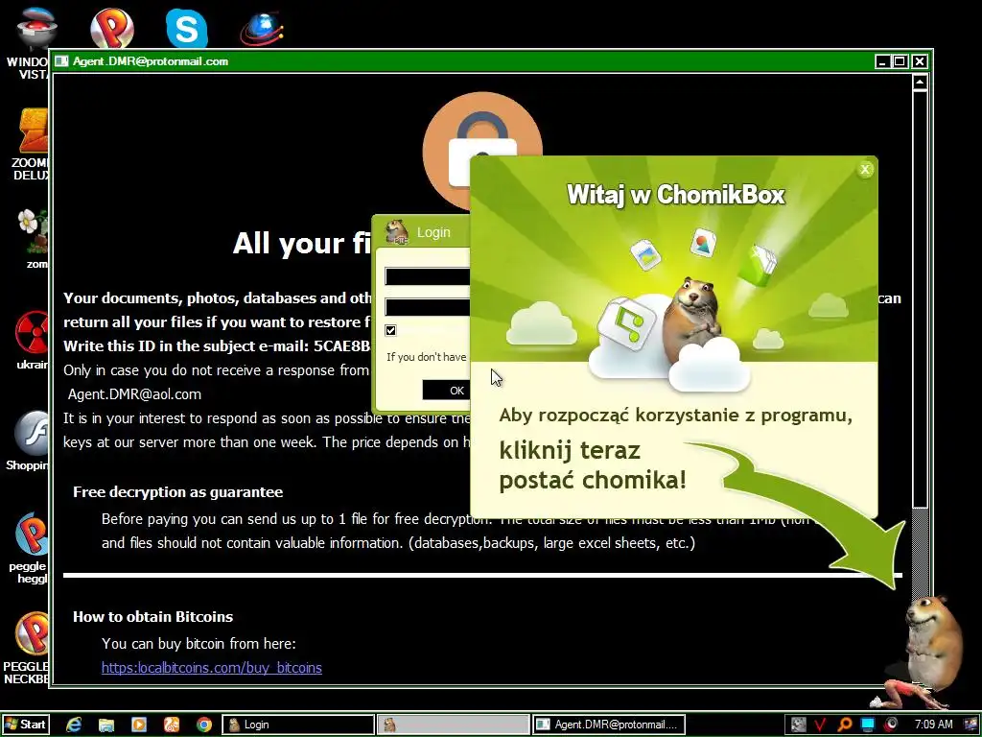The image size is (982, 737).
Task: Focus the second field in Login dialog
Action: [428, 307]
